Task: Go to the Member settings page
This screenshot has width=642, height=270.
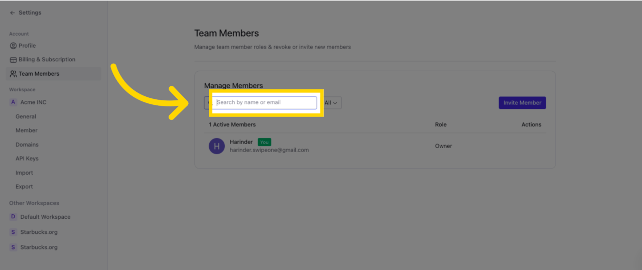Action: click(x=27, y=130)
